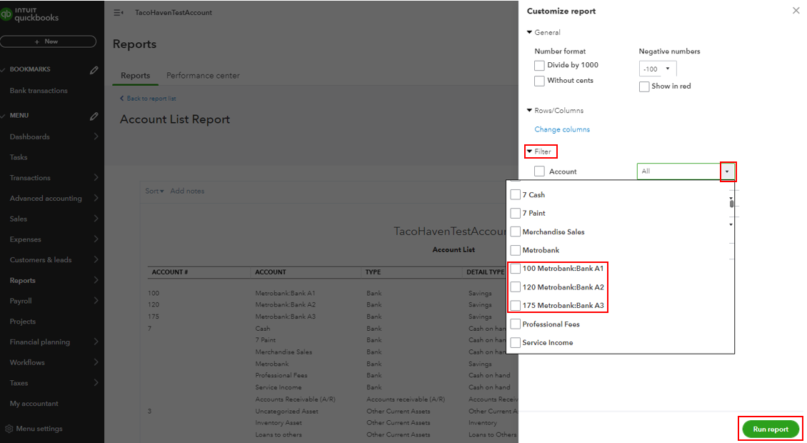Click the account list scrollbar thumb
The height and width of the screenshot is (443, 807).
tap(731, 204)
